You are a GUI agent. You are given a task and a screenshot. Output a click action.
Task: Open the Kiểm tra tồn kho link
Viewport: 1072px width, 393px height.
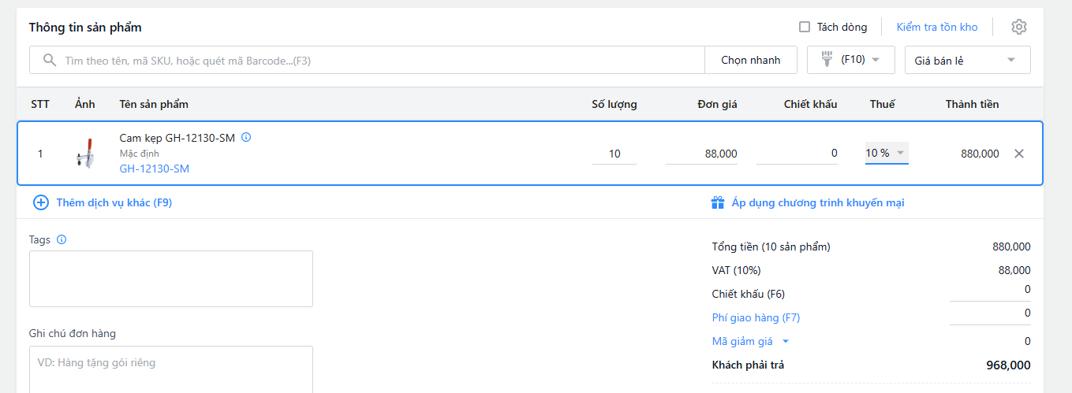937,27
